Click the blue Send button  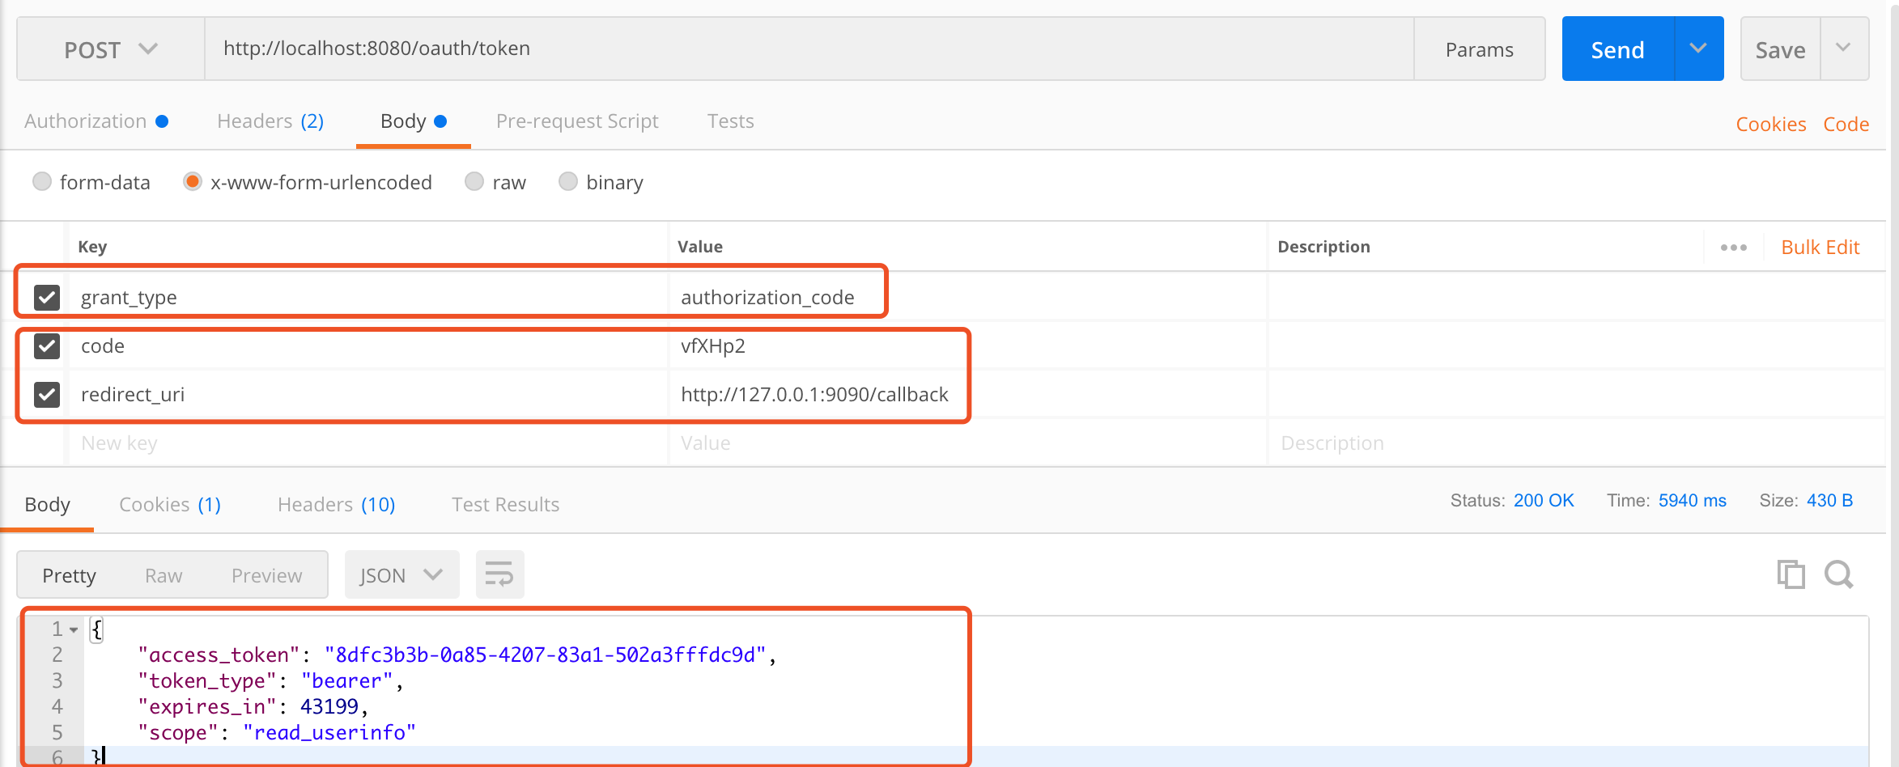tap(1617, 49)
